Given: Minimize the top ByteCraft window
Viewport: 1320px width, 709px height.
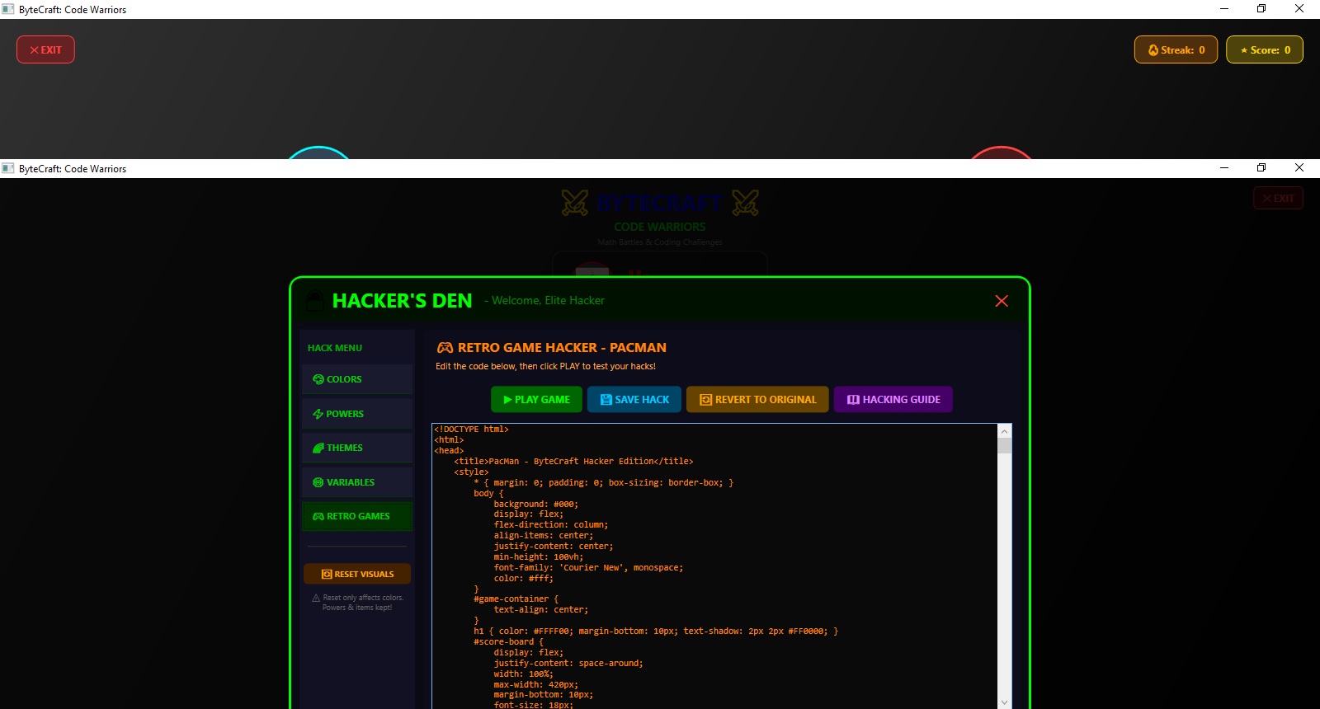Looking at the screenshot, I should click(x=1224, y=9).
